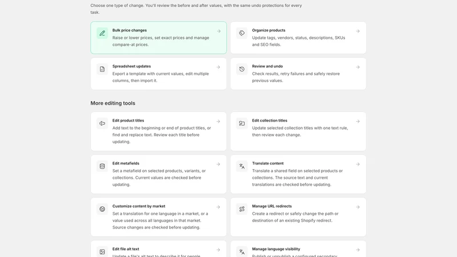Click the Edit metafields title
The height and width of the screenshot is (257, 457).
coord(126,163)
